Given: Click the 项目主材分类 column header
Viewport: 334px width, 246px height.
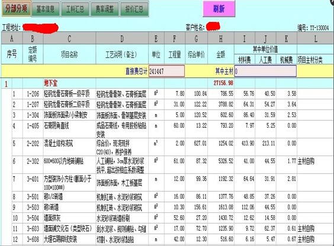Looking at the screenshot, I should tap(310, 60).
